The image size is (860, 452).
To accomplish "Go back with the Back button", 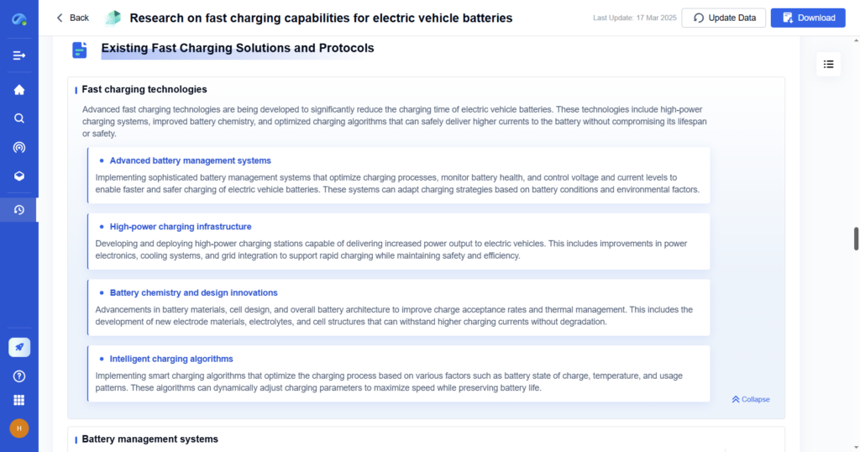I will point(72,18).
